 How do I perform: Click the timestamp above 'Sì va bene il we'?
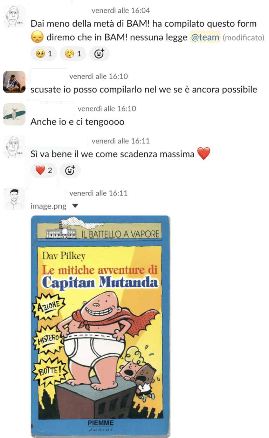point(120,141)
